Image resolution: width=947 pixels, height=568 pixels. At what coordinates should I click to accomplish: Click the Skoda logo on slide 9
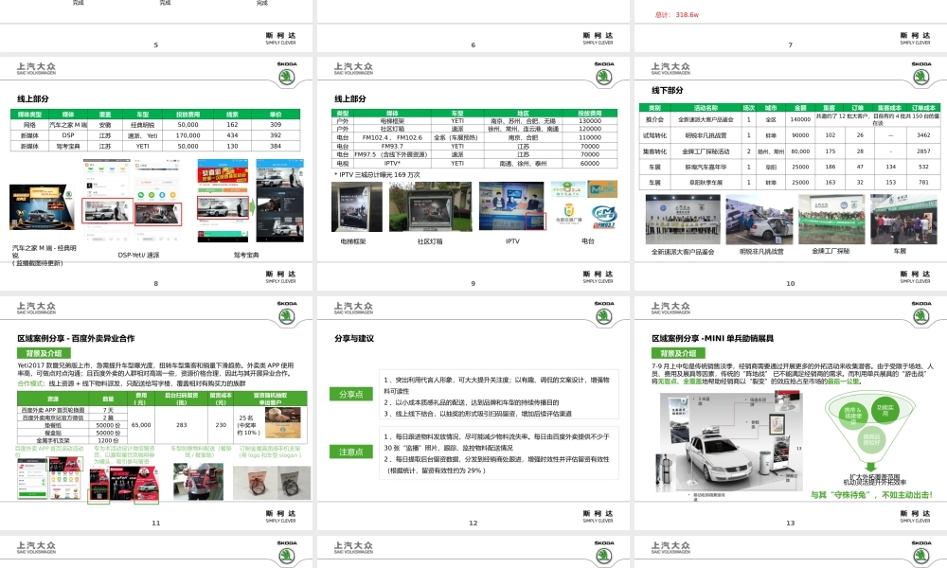coord(604,74)
